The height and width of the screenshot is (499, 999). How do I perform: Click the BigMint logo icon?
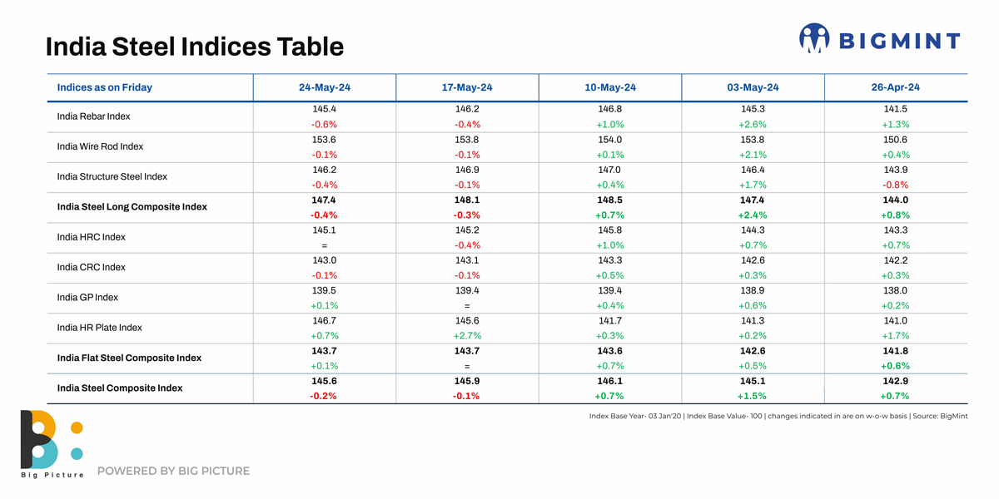[814, 39]
